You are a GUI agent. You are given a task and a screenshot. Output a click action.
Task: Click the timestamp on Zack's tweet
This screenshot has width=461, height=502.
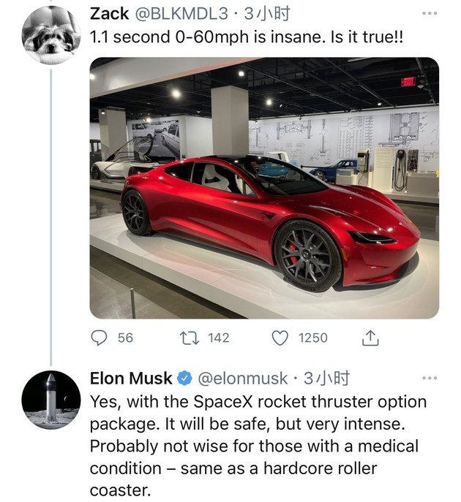click(x=267, y=14)
